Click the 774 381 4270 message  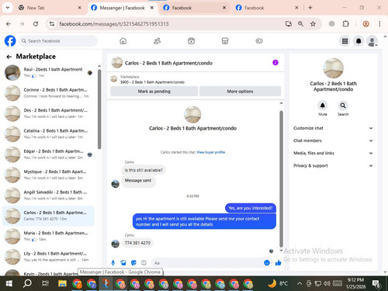137,243
